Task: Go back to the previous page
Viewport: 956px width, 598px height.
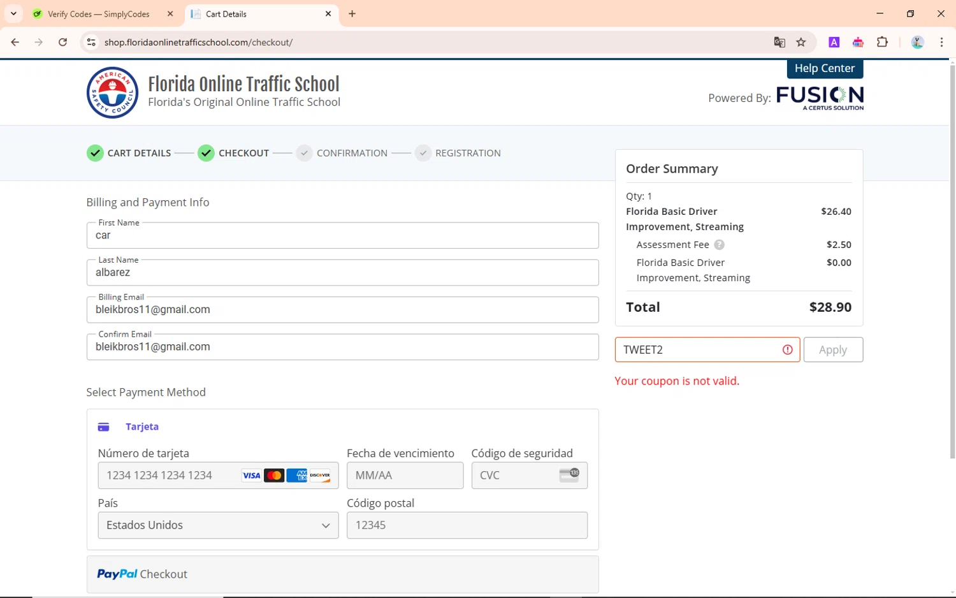Action: point(15,42)
